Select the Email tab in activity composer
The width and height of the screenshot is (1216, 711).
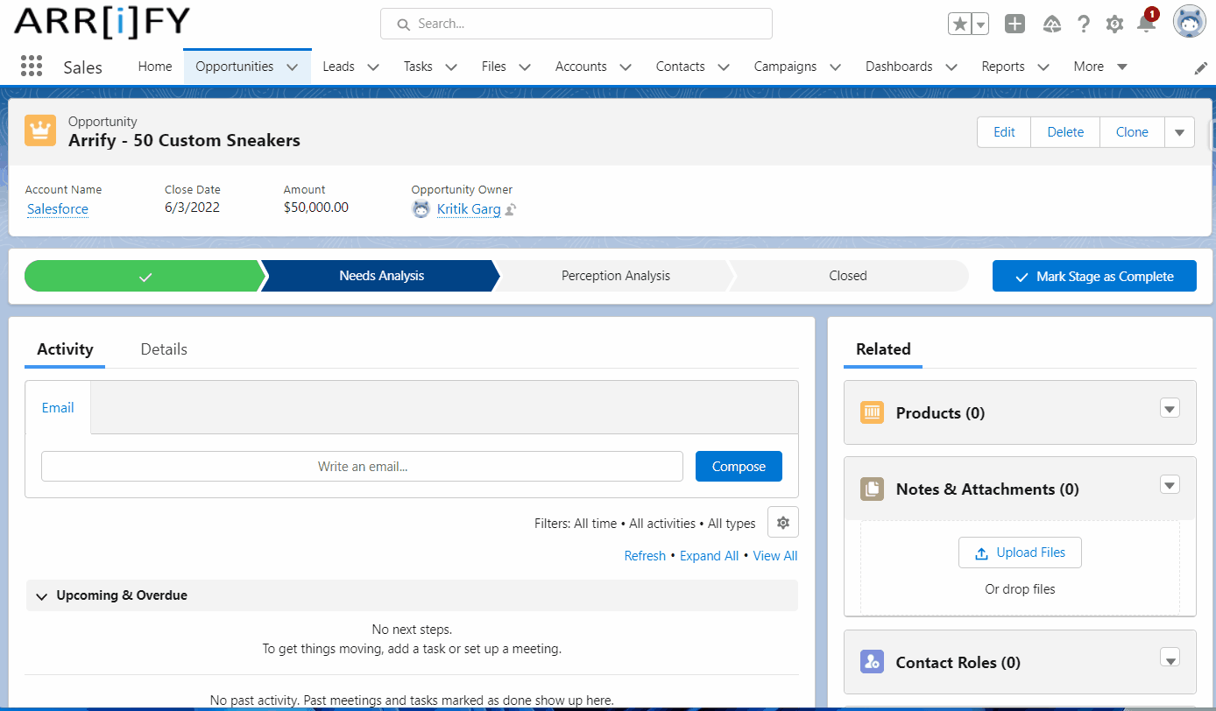57,407
